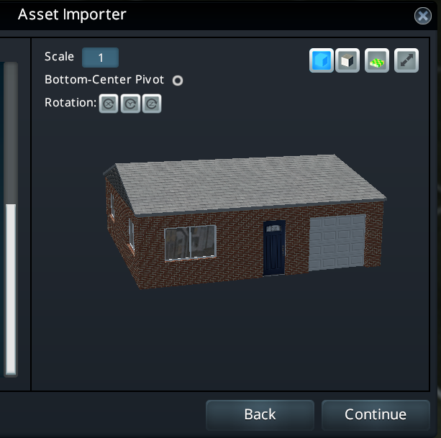Image resolution: width=441 pixels, height=438 pixels.
Task: Rotate model around the Z axis
Action: 152,104
